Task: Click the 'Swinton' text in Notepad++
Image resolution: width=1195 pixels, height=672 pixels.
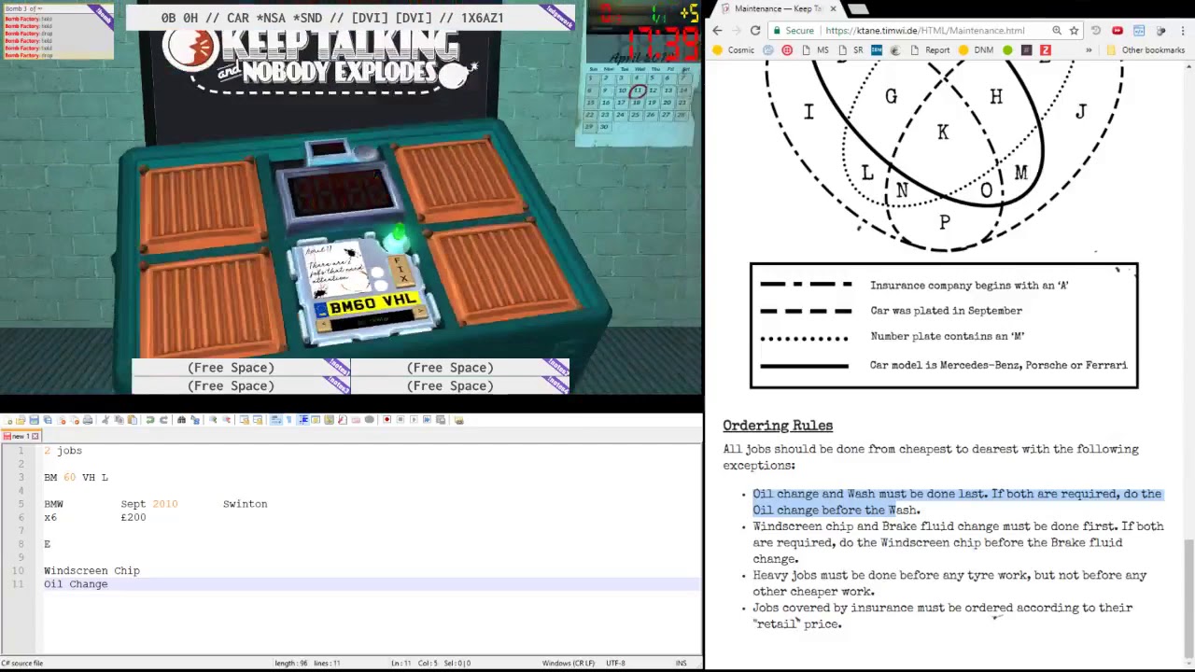Action: (x=245, y=504)
